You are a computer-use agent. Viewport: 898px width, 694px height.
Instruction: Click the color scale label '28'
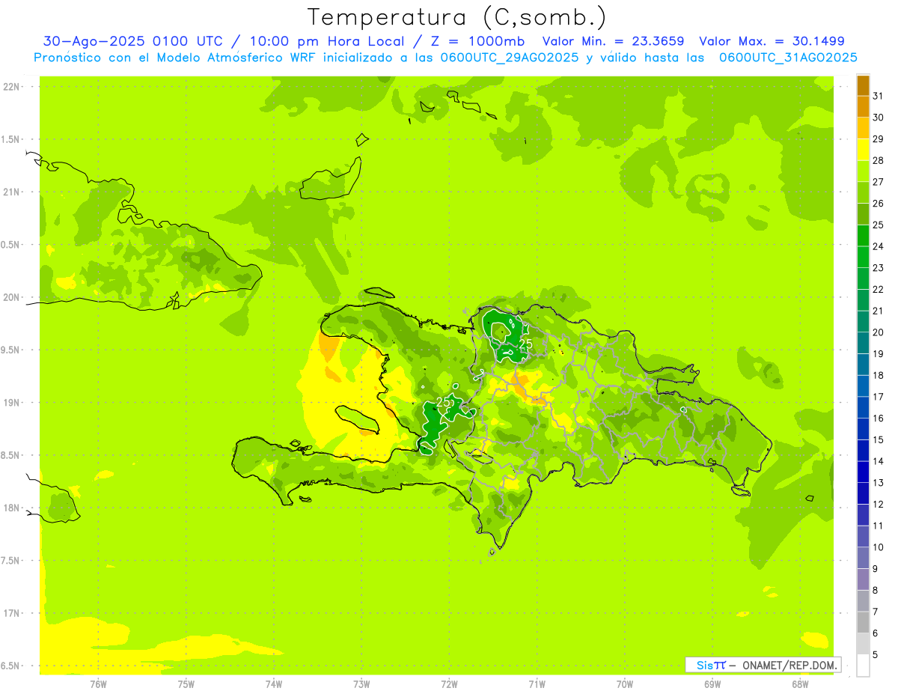click(879, 160)
